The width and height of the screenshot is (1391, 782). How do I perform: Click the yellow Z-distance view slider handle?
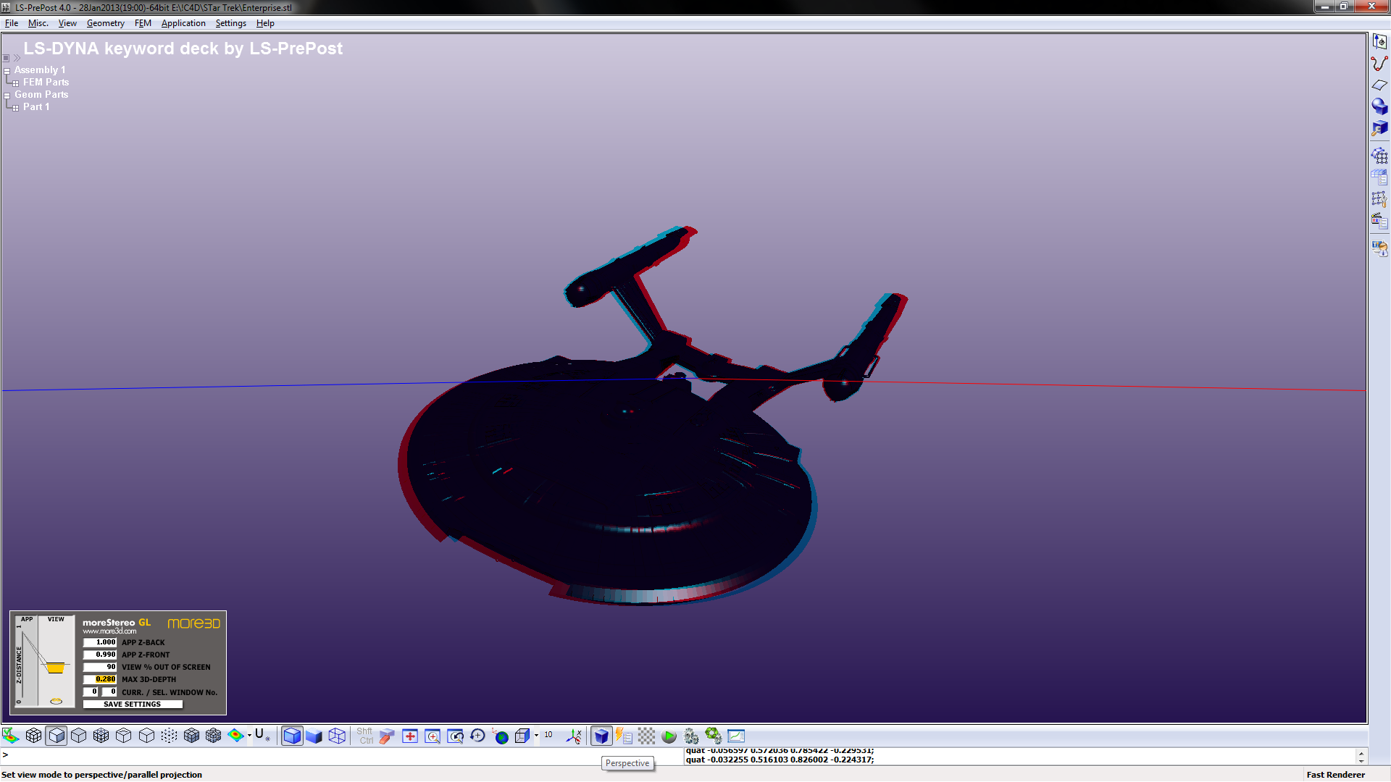[56, 668]
